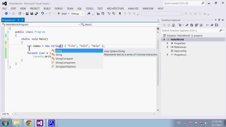The height and width of the screenshot is (127, 226).
Task: Click the Uncomment selection toolbar icon
Action: coord(103,13)
